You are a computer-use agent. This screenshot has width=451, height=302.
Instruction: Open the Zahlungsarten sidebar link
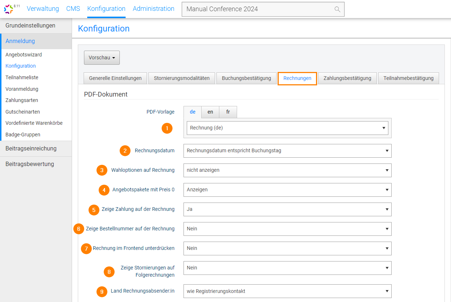22,100
